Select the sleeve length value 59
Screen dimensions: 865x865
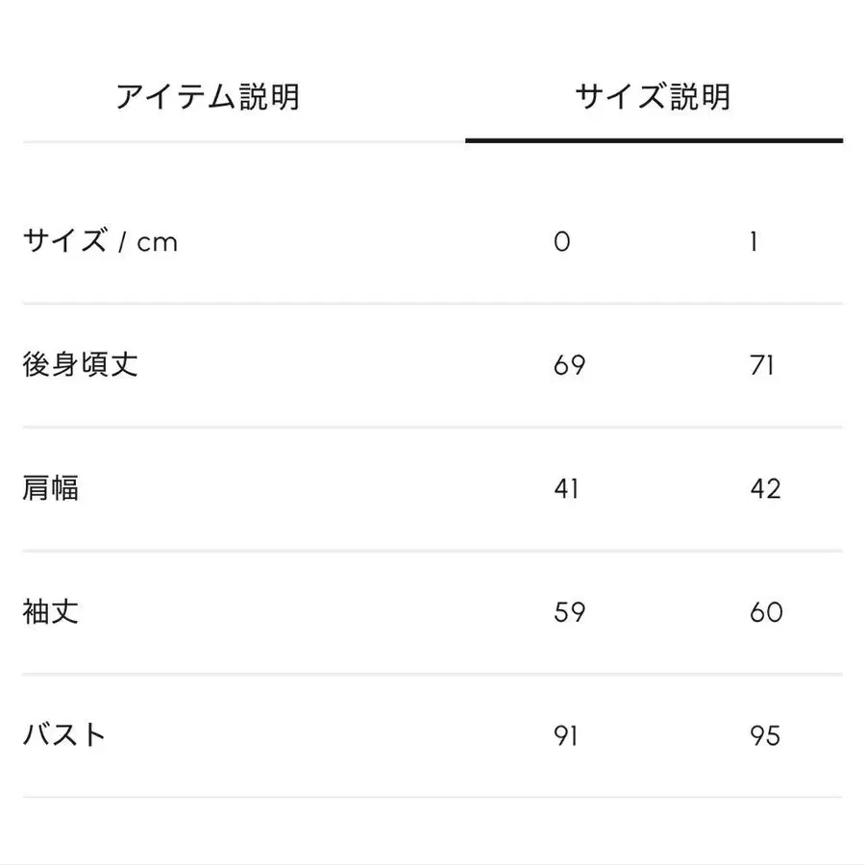click(x=567, y=611)
